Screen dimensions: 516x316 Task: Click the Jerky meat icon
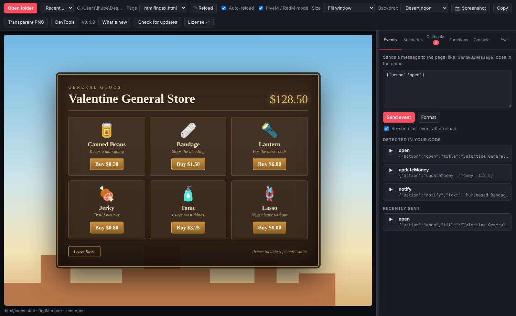click(x=107, y=194)
